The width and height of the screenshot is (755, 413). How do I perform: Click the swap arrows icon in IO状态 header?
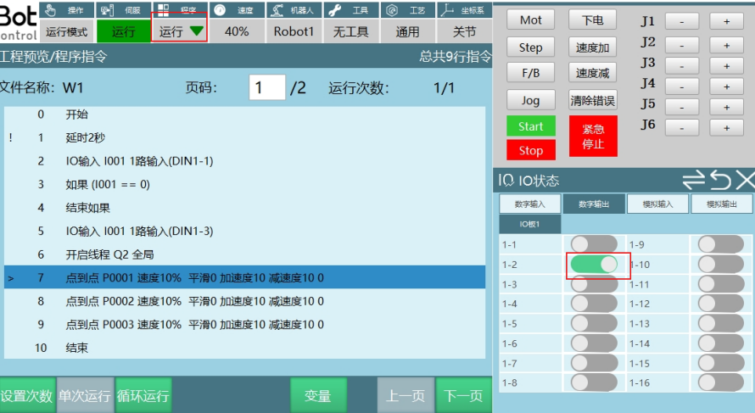[693, 181]
